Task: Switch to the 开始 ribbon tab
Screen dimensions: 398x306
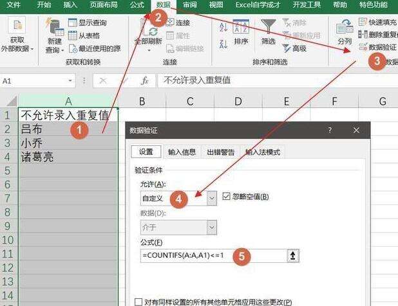Action: pos(44,4)
